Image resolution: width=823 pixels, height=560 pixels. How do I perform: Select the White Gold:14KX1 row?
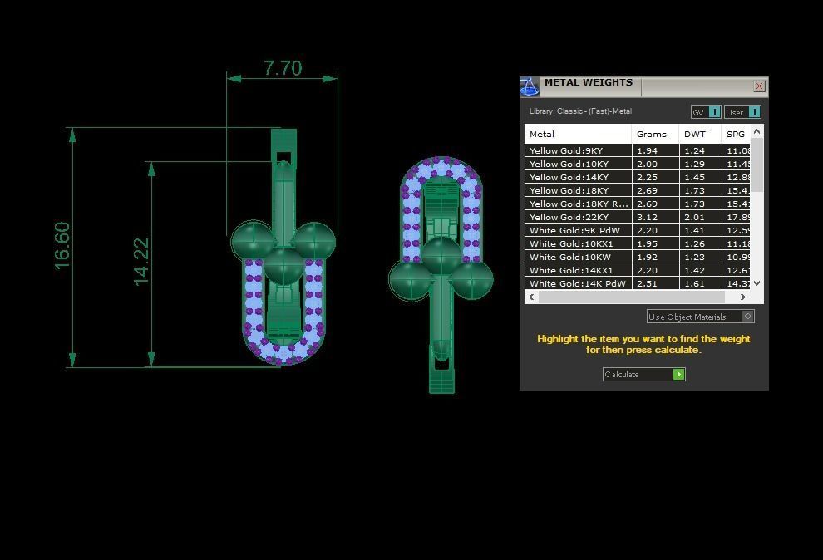(637, 270)
